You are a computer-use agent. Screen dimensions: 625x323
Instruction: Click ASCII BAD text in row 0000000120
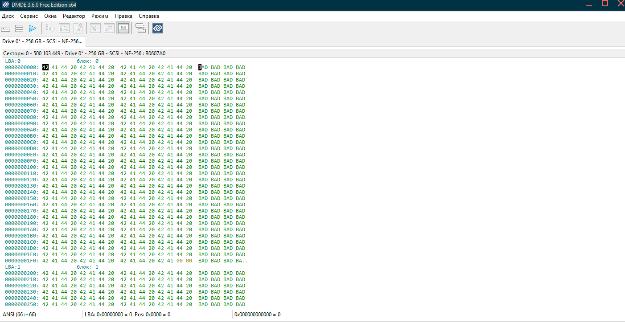(222, 180)
